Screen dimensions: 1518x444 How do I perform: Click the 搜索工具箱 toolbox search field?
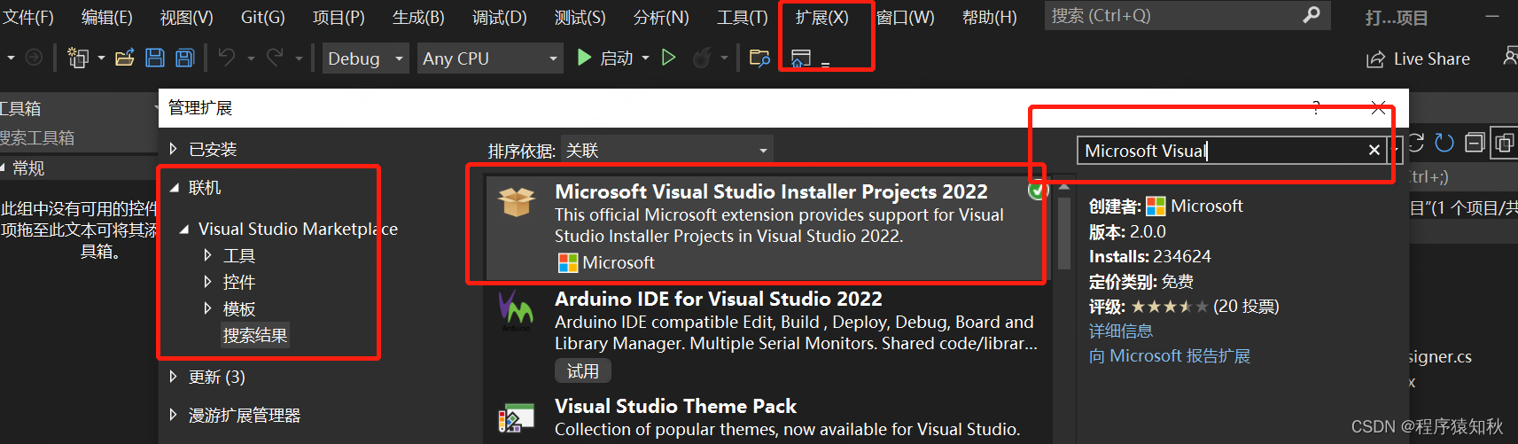click(78, 137)
